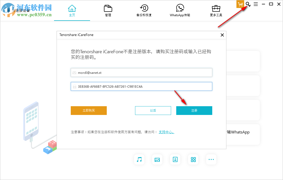
Task: Open the orange shopping cart store icon
Action: (240, 4)
